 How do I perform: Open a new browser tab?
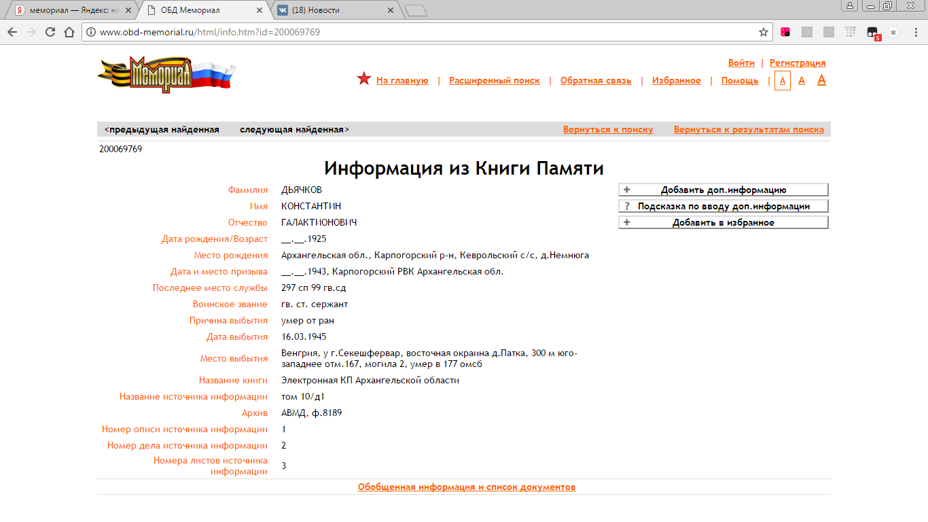pos(415,10)
